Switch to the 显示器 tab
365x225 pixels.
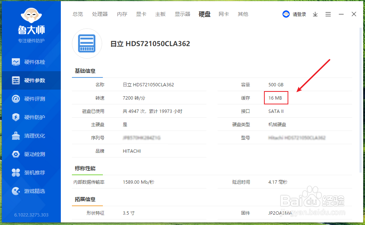click(182, 14)
